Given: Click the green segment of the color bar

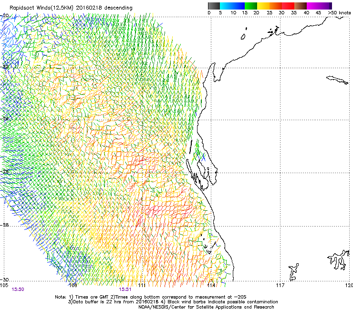Looking at the screenshot, I should (x=251, y=6).
